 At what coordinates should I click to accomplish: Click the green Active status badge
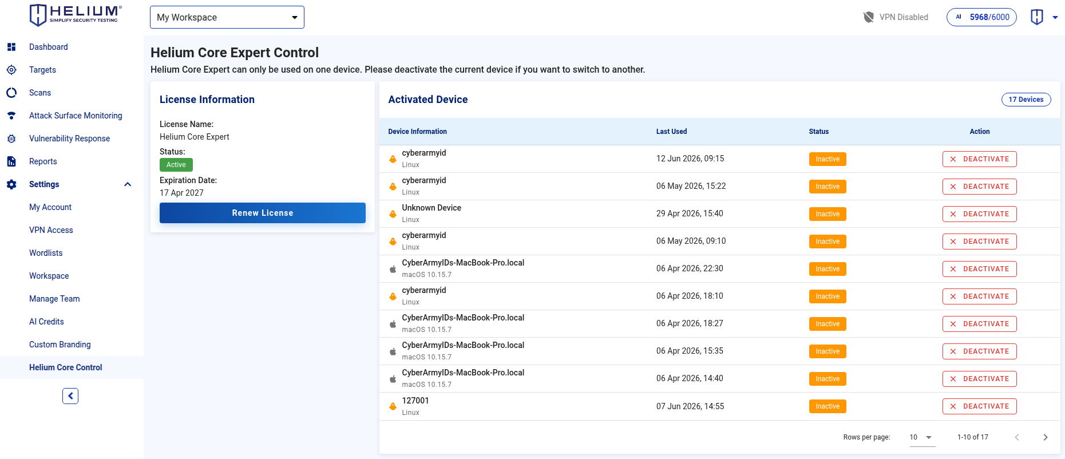coord(176,165)
